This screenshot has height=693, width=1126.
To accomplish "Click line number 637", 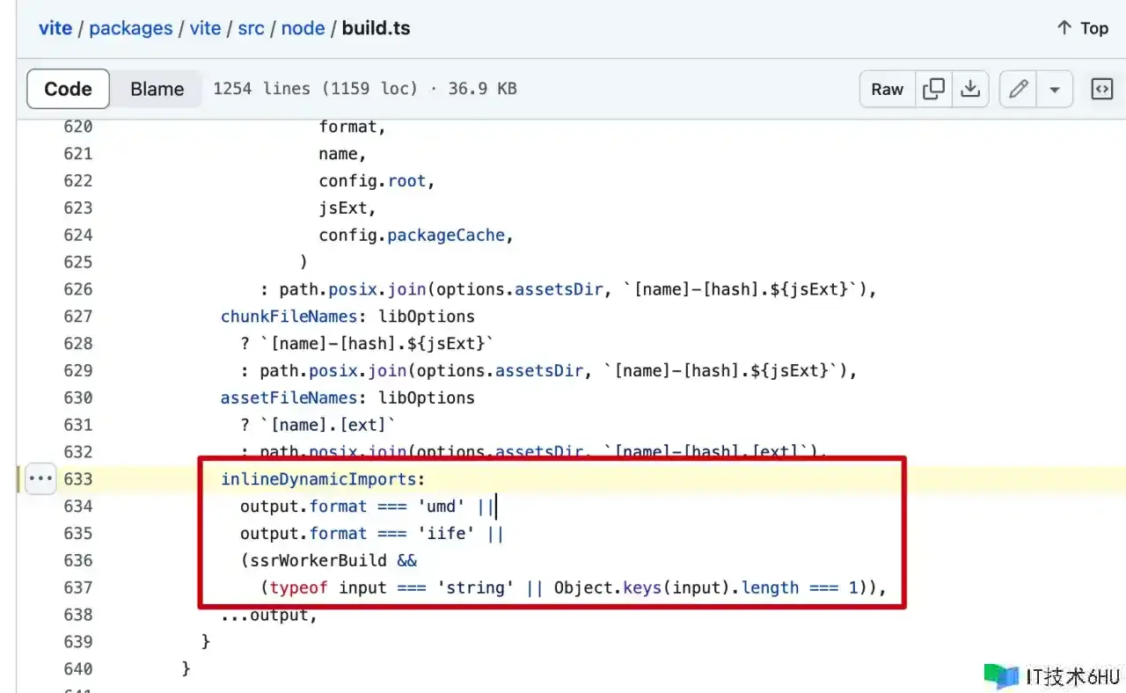I will (77, 587).
